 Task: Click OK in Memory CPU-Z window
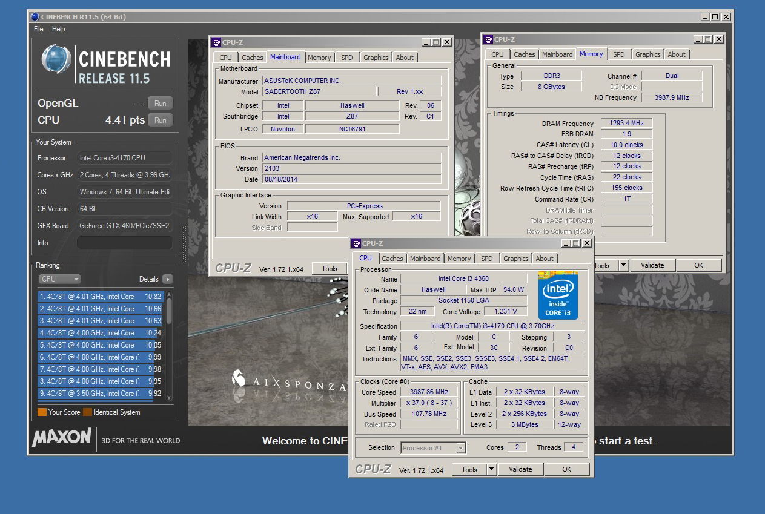pyautogui.click(x=698, y=265)
